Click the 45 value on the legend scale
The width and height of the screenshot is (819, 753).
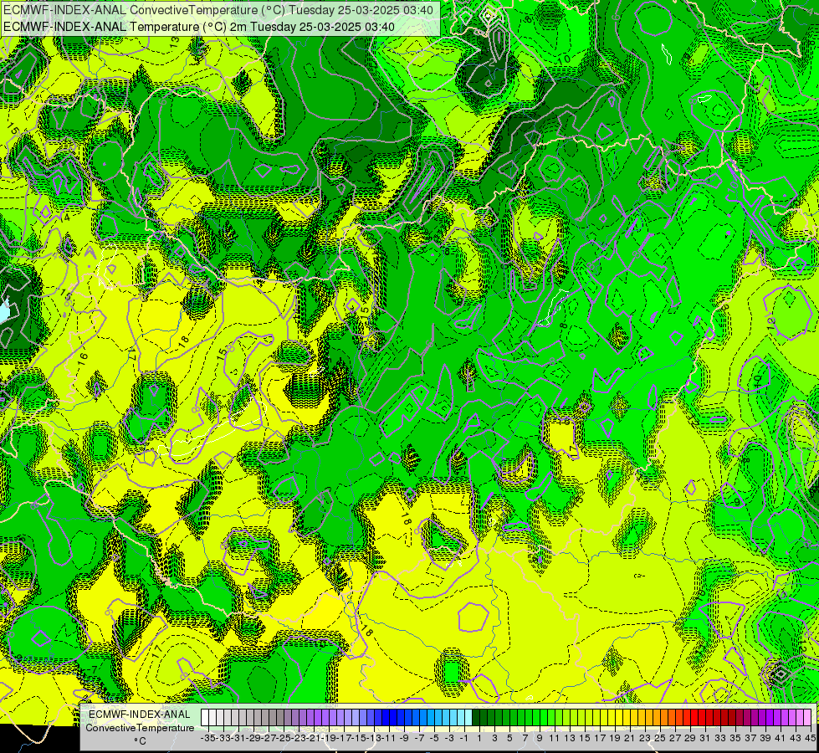pyautogui.click(x=810, y=738)
